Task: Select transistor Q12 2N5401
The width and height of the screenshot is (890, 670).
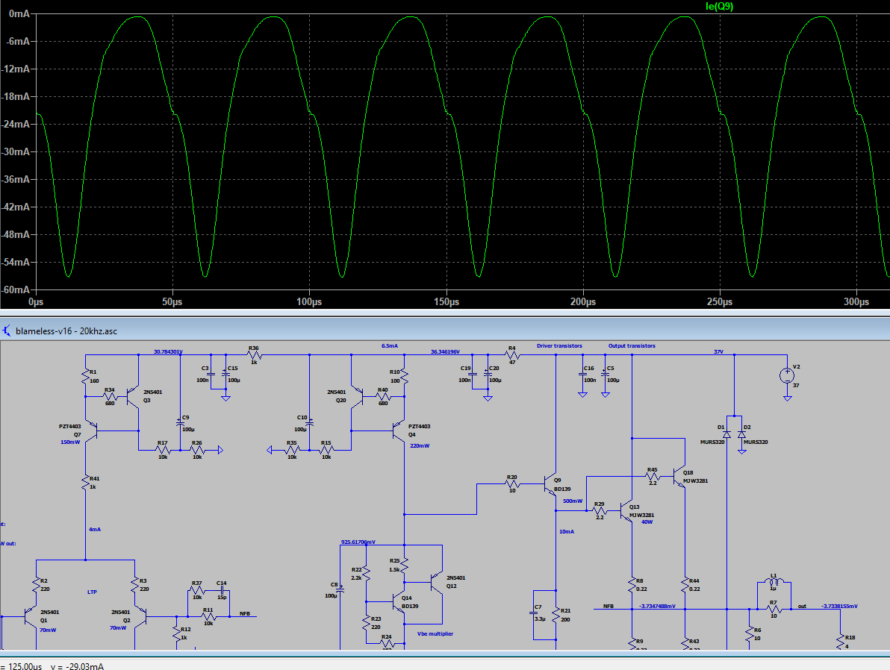Action: coord(436,582)
